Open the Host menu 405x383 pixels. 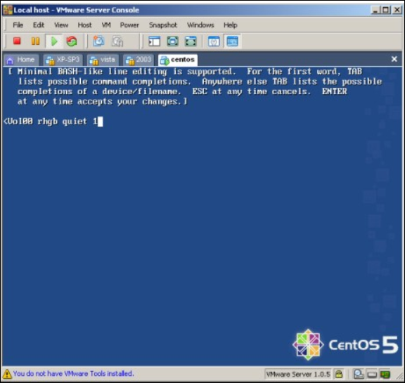(84, 25)
